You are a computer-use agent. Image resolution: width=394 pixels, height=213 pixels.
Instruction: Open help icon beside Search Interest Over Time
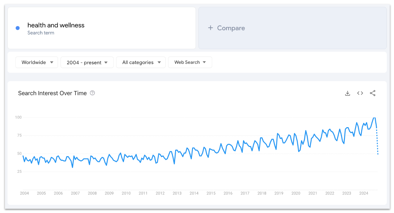tap(92, 93)
